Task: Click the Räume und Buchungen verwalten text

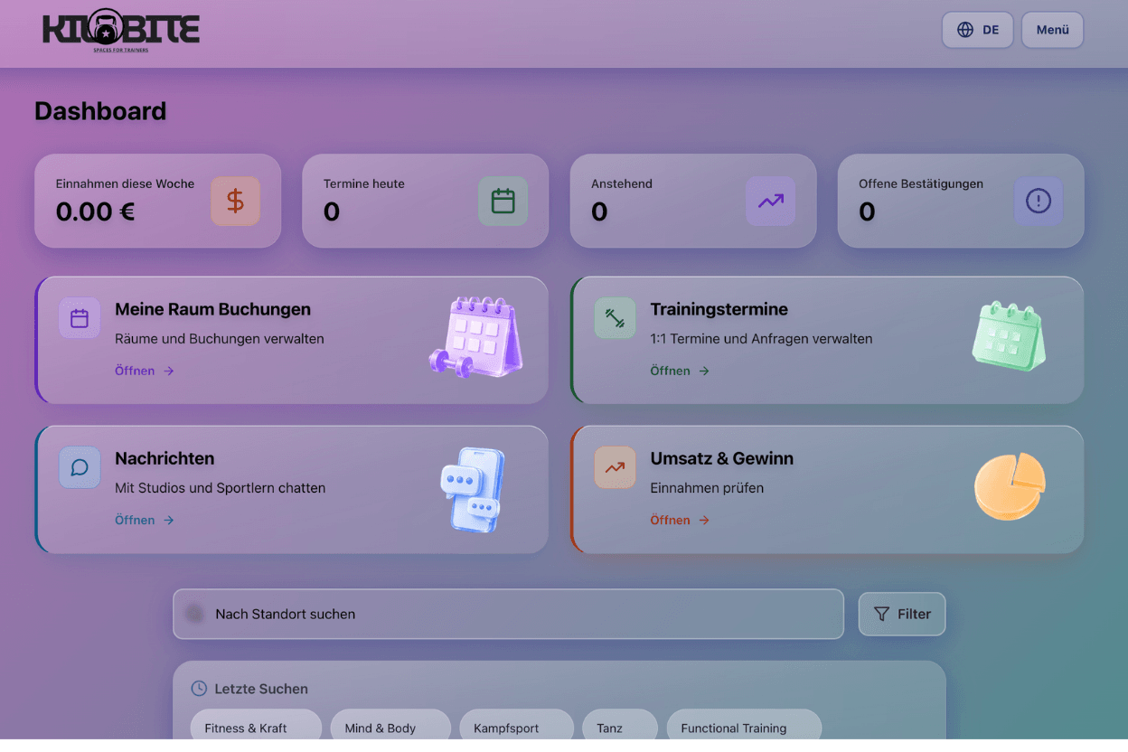Action: 220,339
